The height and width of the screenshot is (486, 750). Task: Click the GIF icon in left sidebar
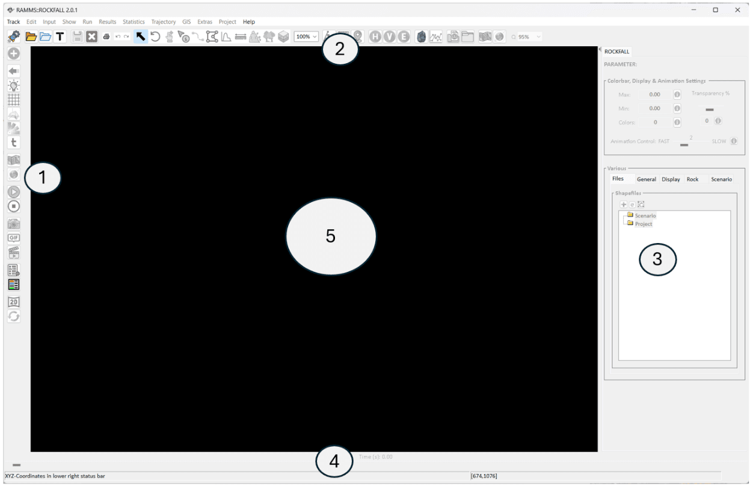tap(13, 238)
